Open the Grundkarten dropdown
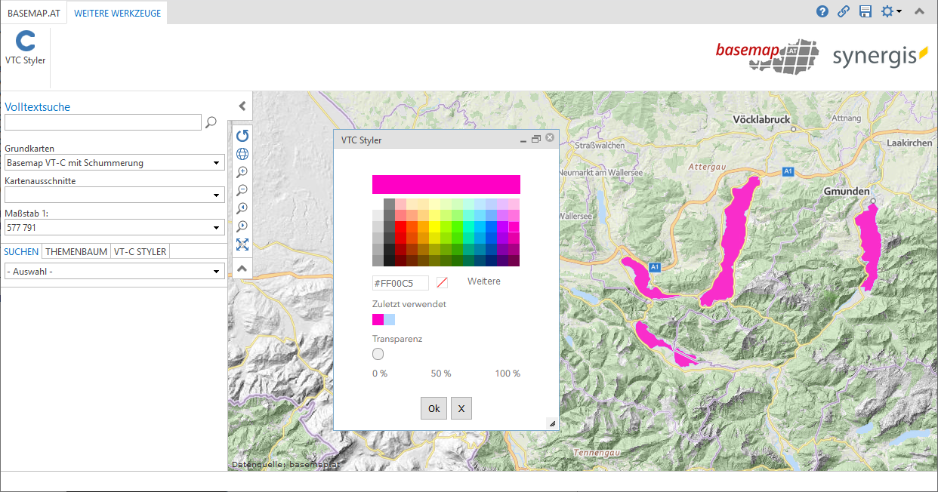The width and height of the screenshot is (938, 492). (x=217, y=162)
